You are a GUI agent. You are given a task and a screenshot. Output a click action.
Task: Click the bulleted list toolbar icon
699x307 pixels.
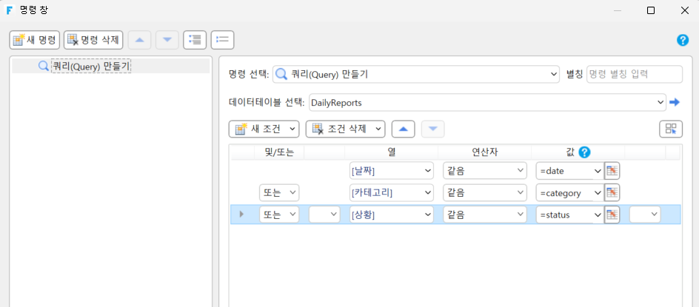coord(222,40)
